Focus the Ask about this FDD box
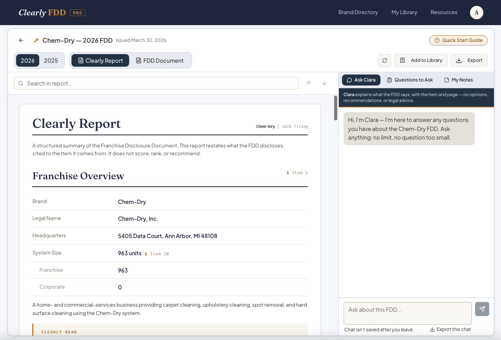Image resolution: width=501 pixels, height=340 pixels. [408, 313]
